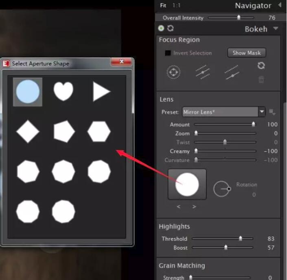Open the current aperture shape preview
The image size is (287, 280).
[x=187, y=184]
